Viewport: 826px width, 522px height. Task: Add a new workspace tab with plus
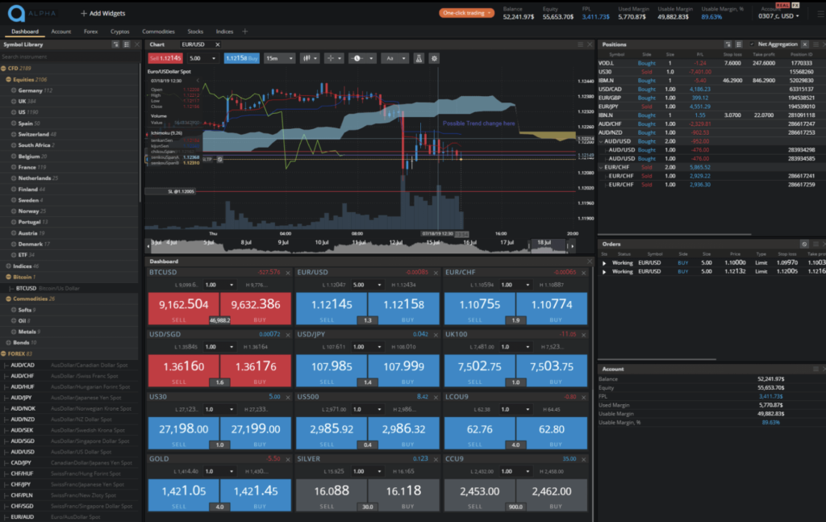tap(245, 31)
